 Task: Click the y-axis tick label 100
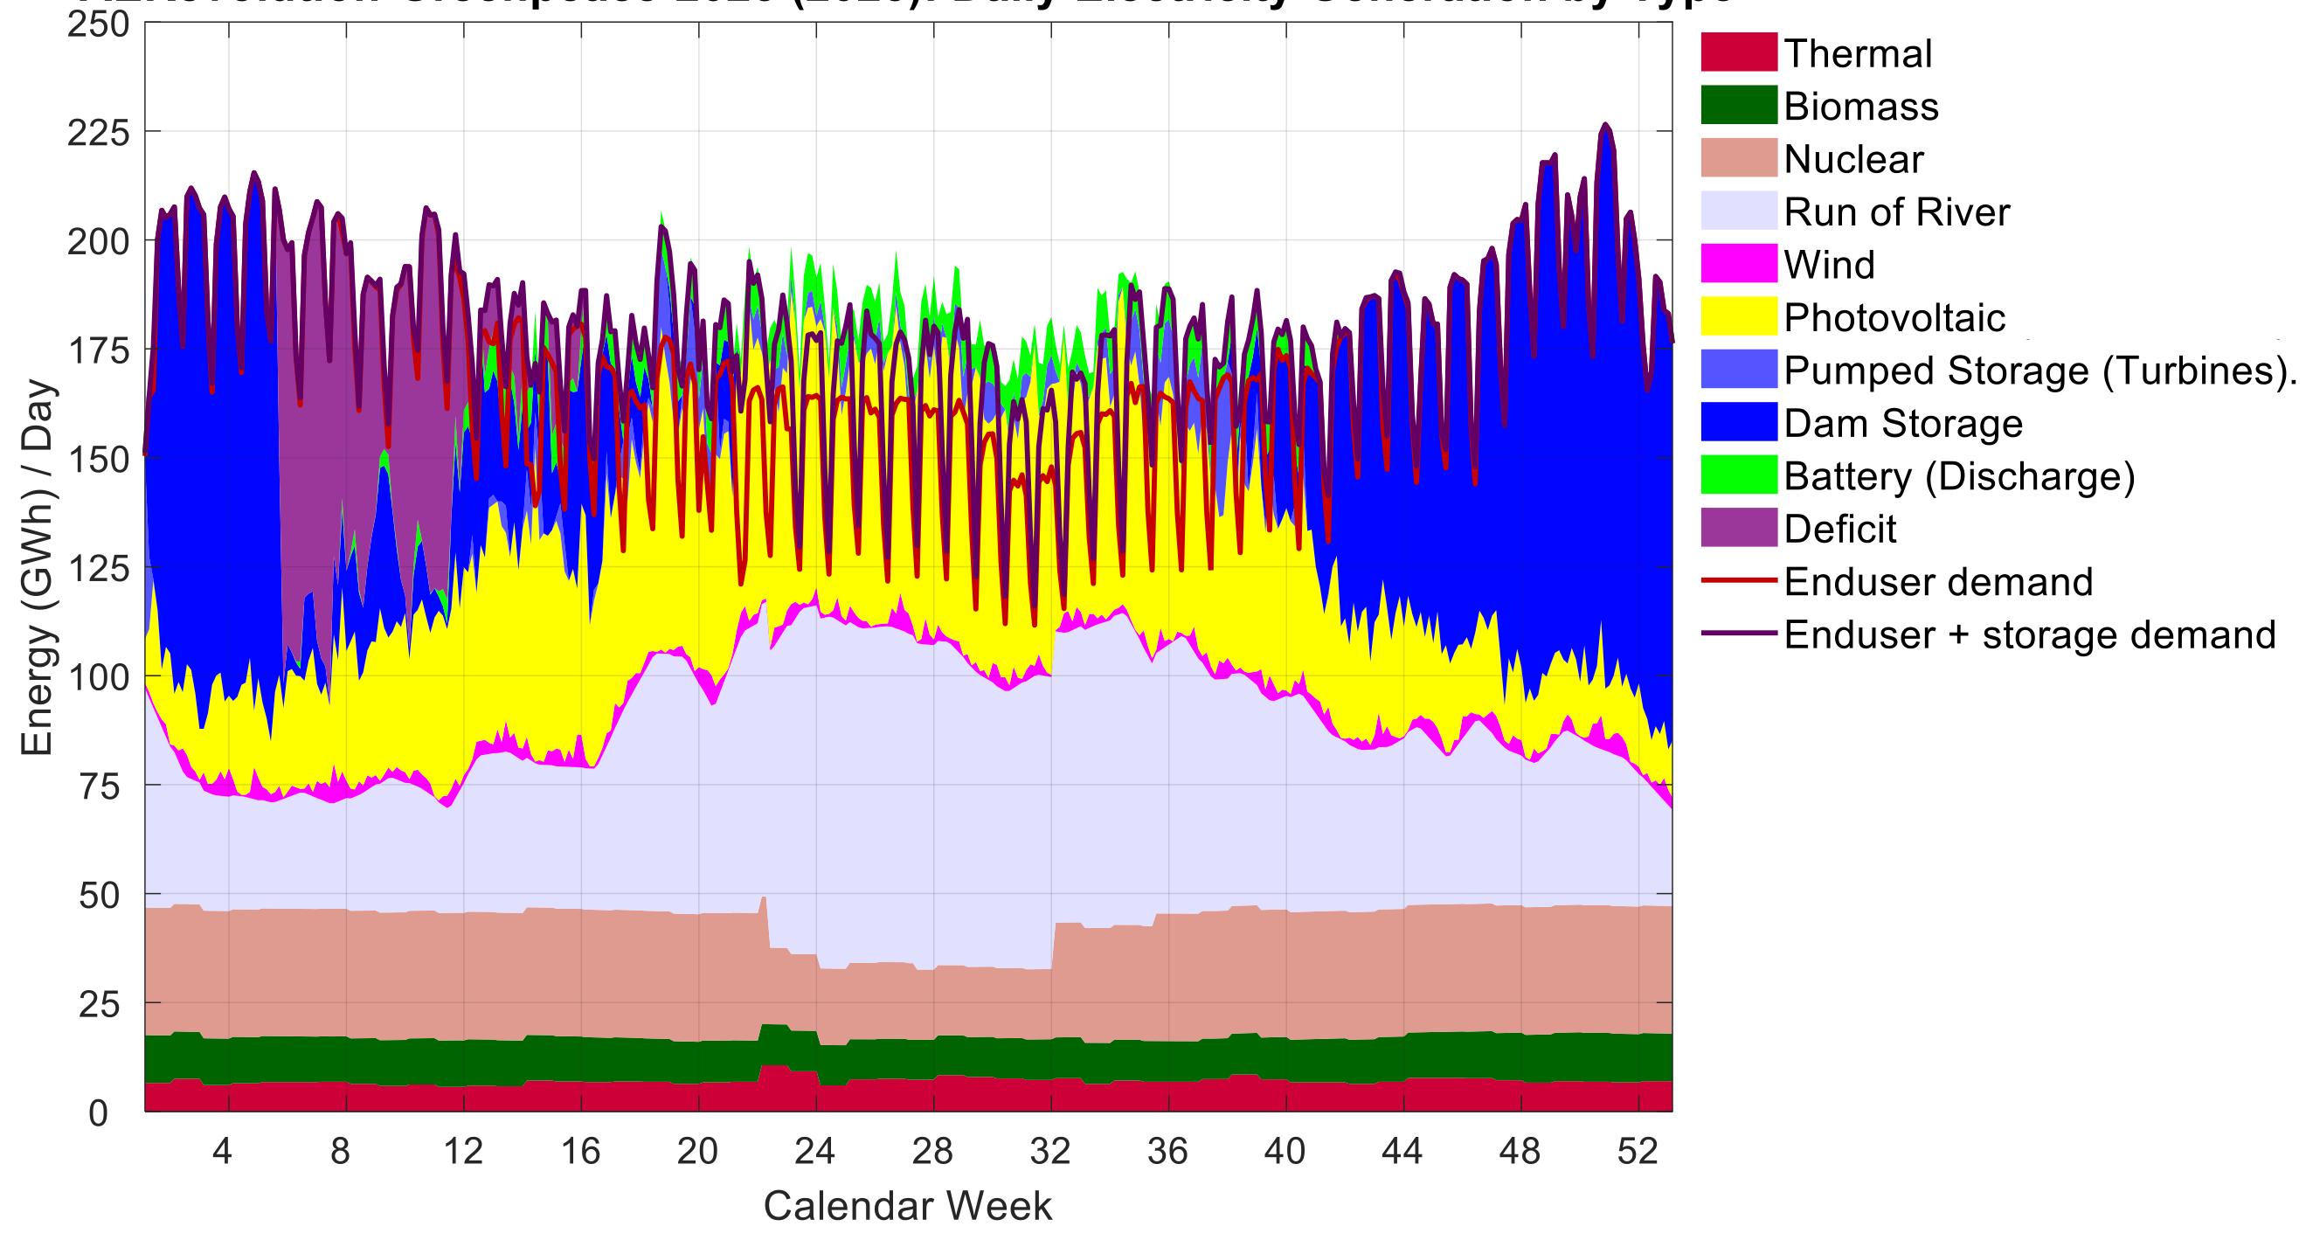point(99,676)
